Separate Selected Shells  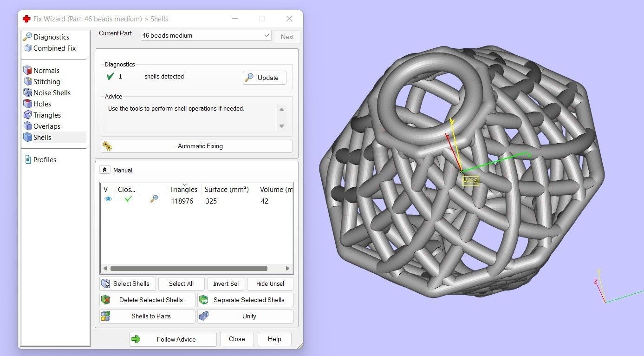(245, 300)
